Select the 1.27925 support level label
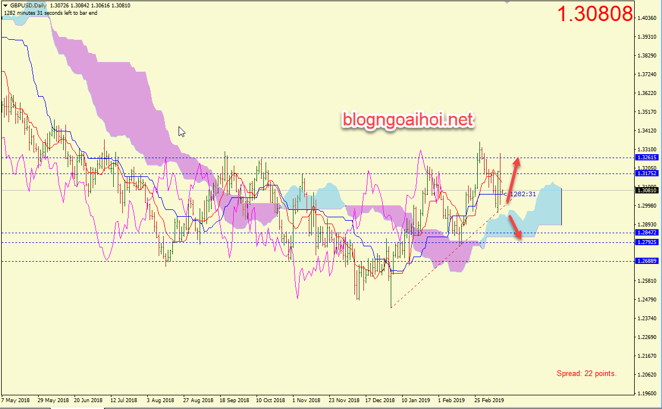 647,242
